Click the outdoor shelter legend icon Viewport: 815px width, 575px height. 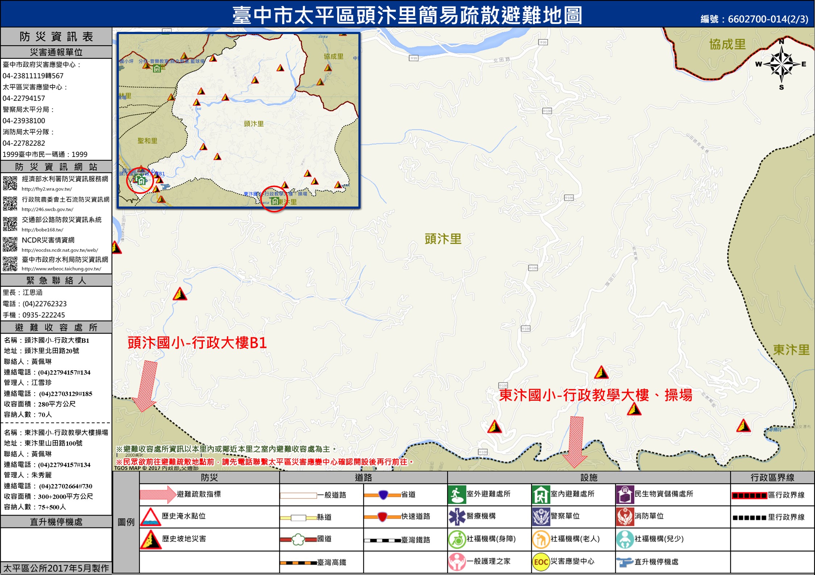coord(457,495)
